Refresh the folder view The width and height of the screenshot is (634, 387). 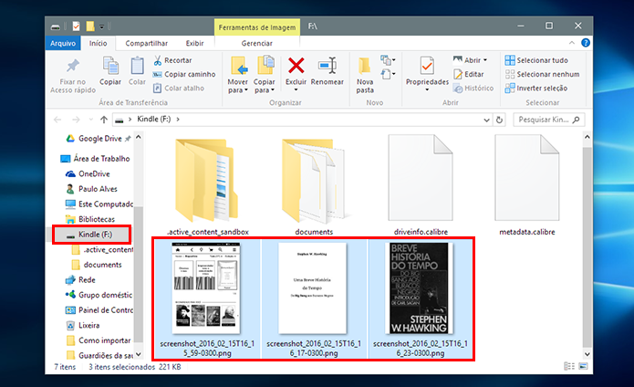click(499, 120)
